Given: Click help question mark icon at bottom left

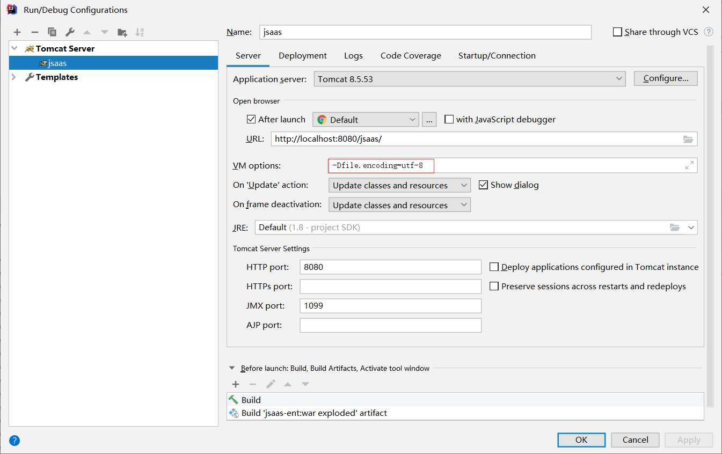Looking at the screenshot, I should pyautogui.click(x=14, y=441).
